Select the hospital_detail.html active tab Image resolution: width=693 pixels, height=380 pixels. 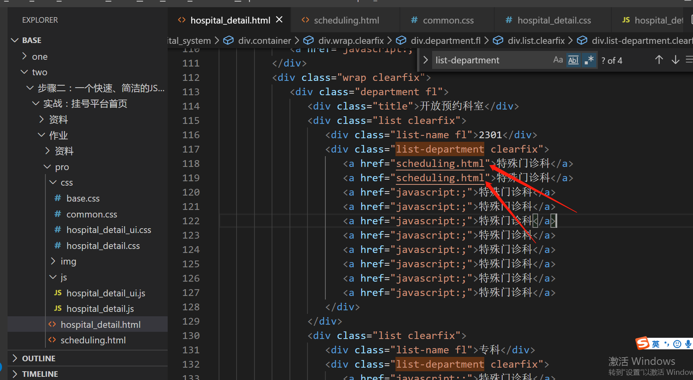(230, 20)
